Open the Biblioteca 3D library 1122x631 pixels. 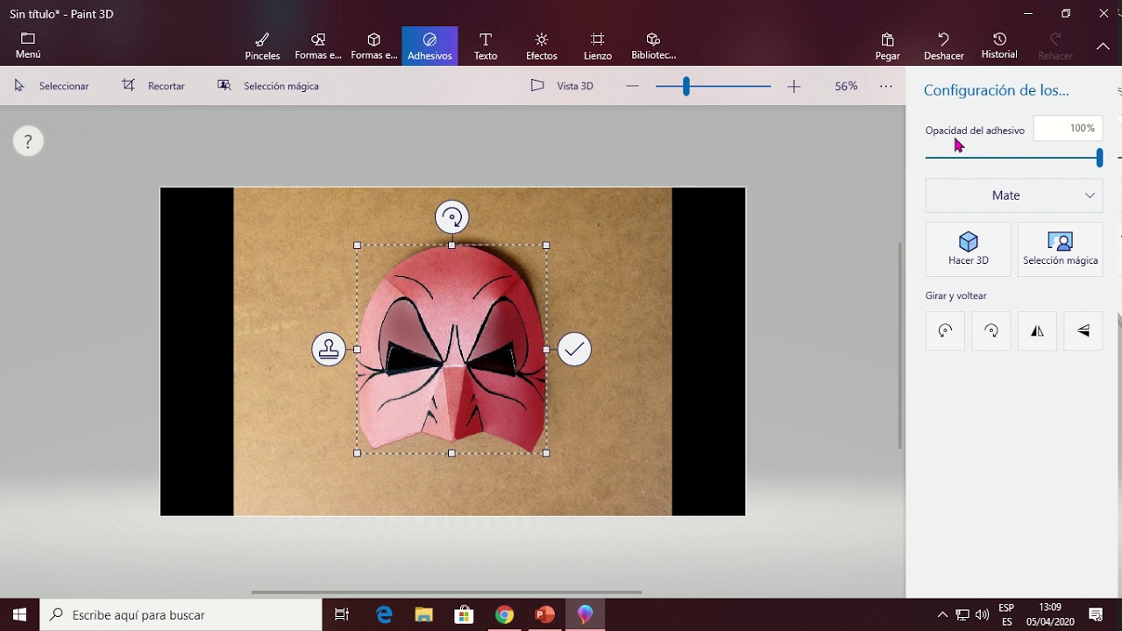(653, 46)
